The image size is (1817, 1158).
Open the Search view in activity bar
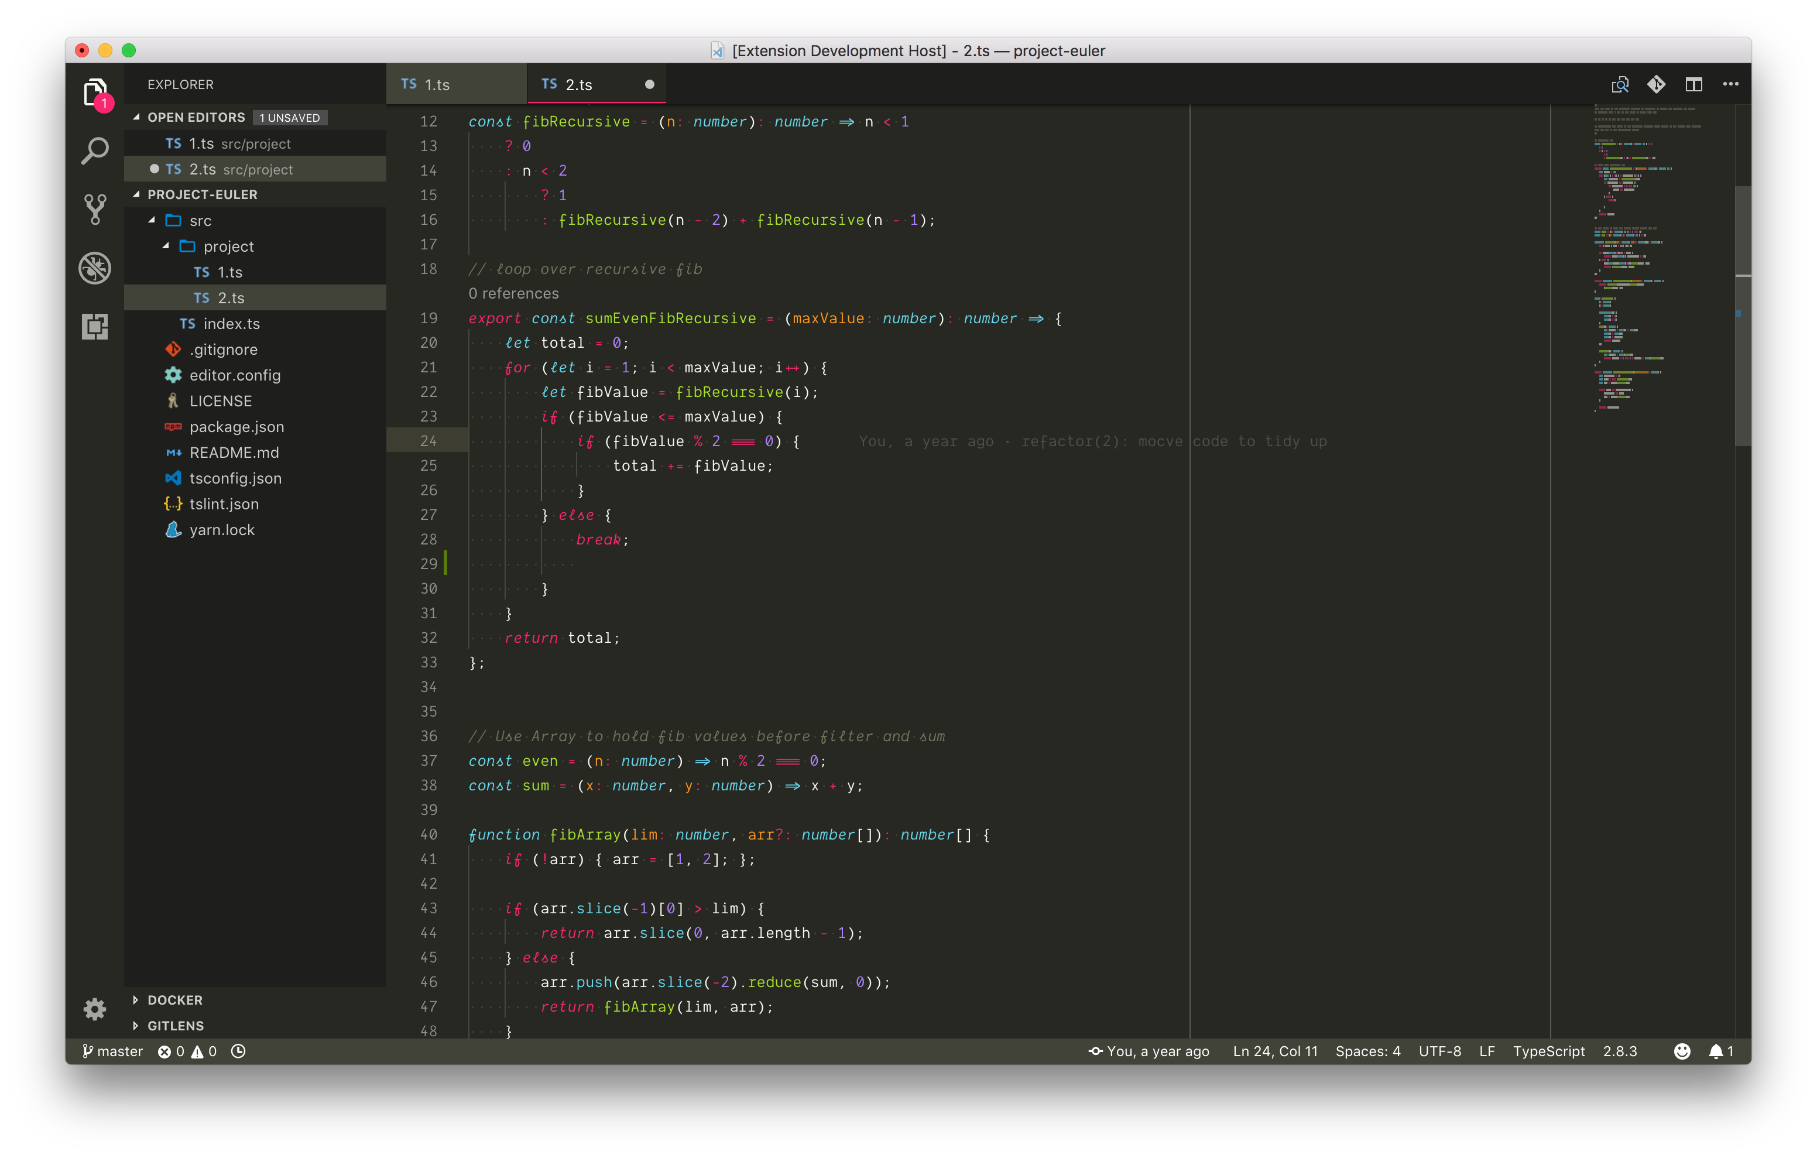pyautogui.click(x=94, y=151)
